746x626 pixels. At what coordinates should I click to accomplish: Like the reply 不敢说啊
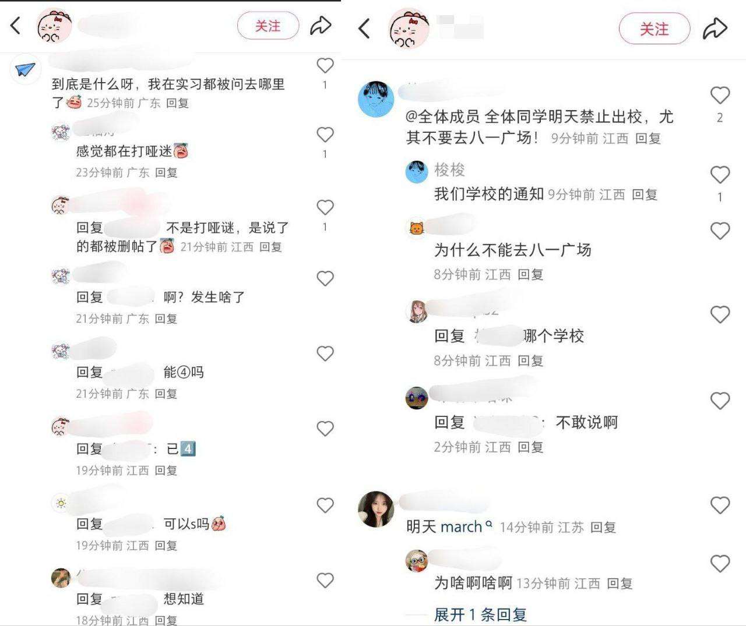click(x=720, y=401)
